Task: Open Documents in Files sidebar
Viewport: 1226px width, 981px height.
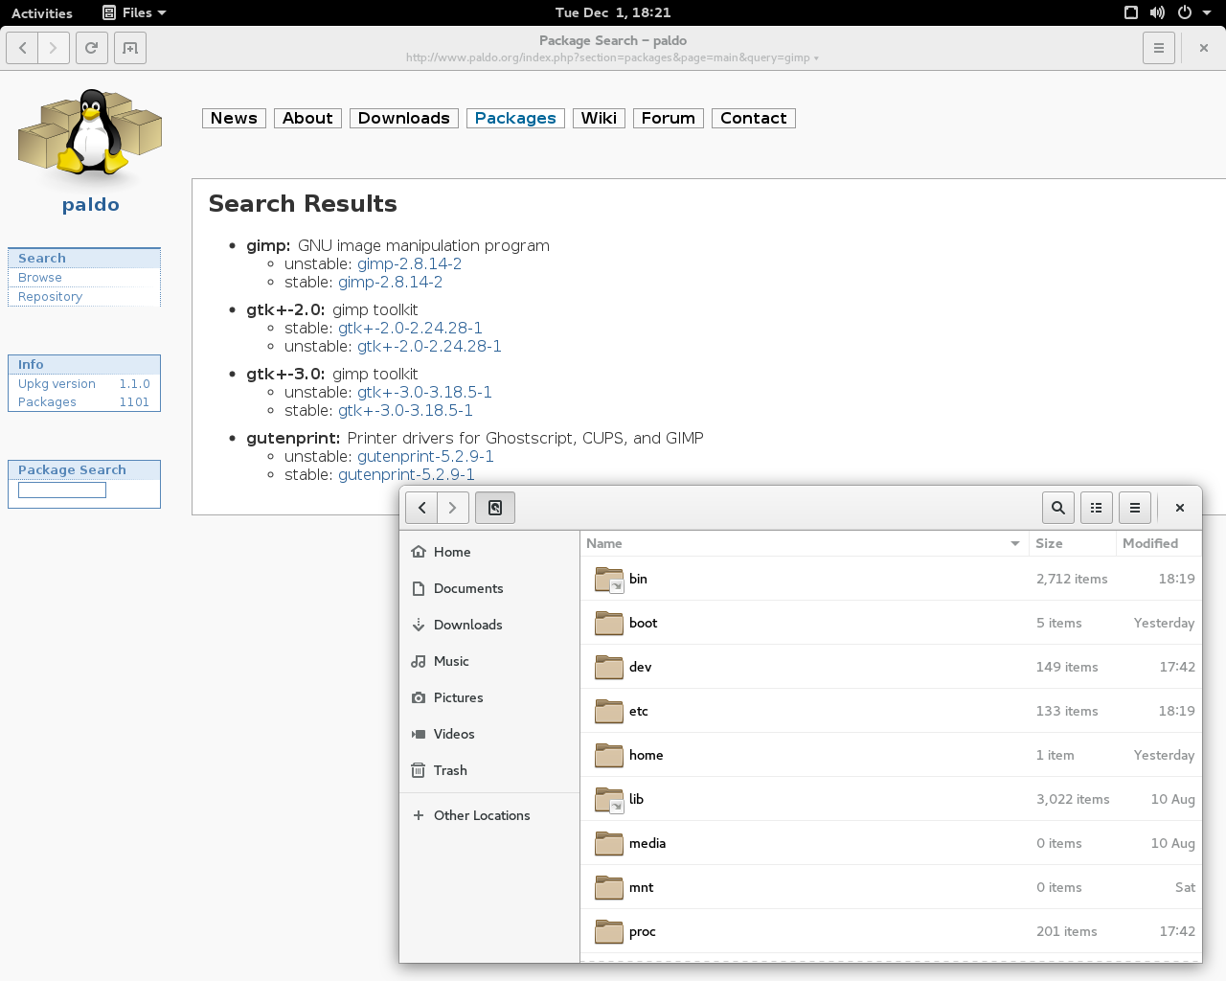Action: click(x=489, y=588)
